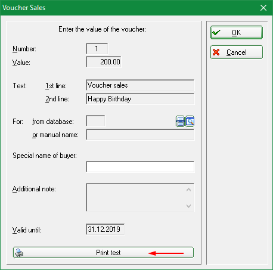Click the Valid until label

[27, 230]
